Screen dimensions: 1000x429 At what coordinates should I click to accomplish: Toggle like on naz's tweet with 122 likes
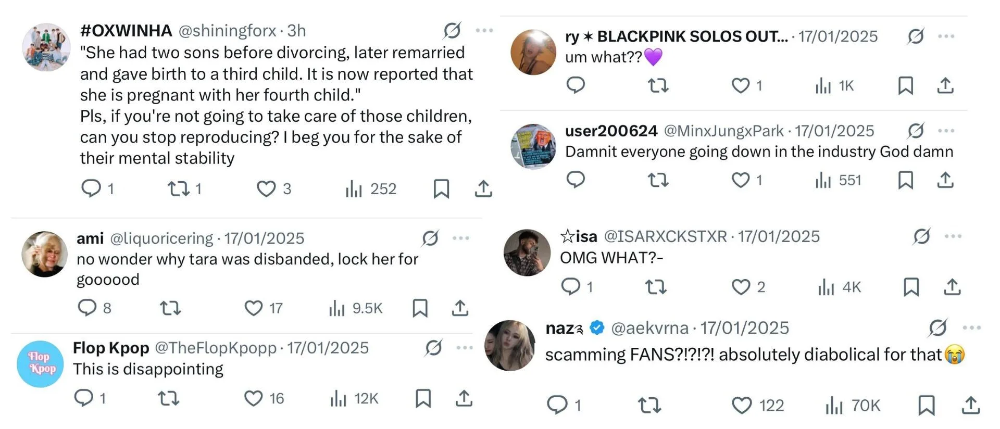point(742,405)
